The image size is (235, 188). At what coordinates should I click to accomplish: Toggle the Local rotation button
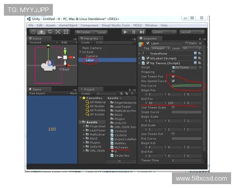click(x=100, y=32)
